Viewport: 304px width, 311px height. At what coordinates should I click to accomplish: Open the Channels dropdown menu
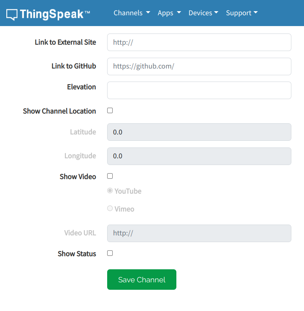tap(132, 13)
